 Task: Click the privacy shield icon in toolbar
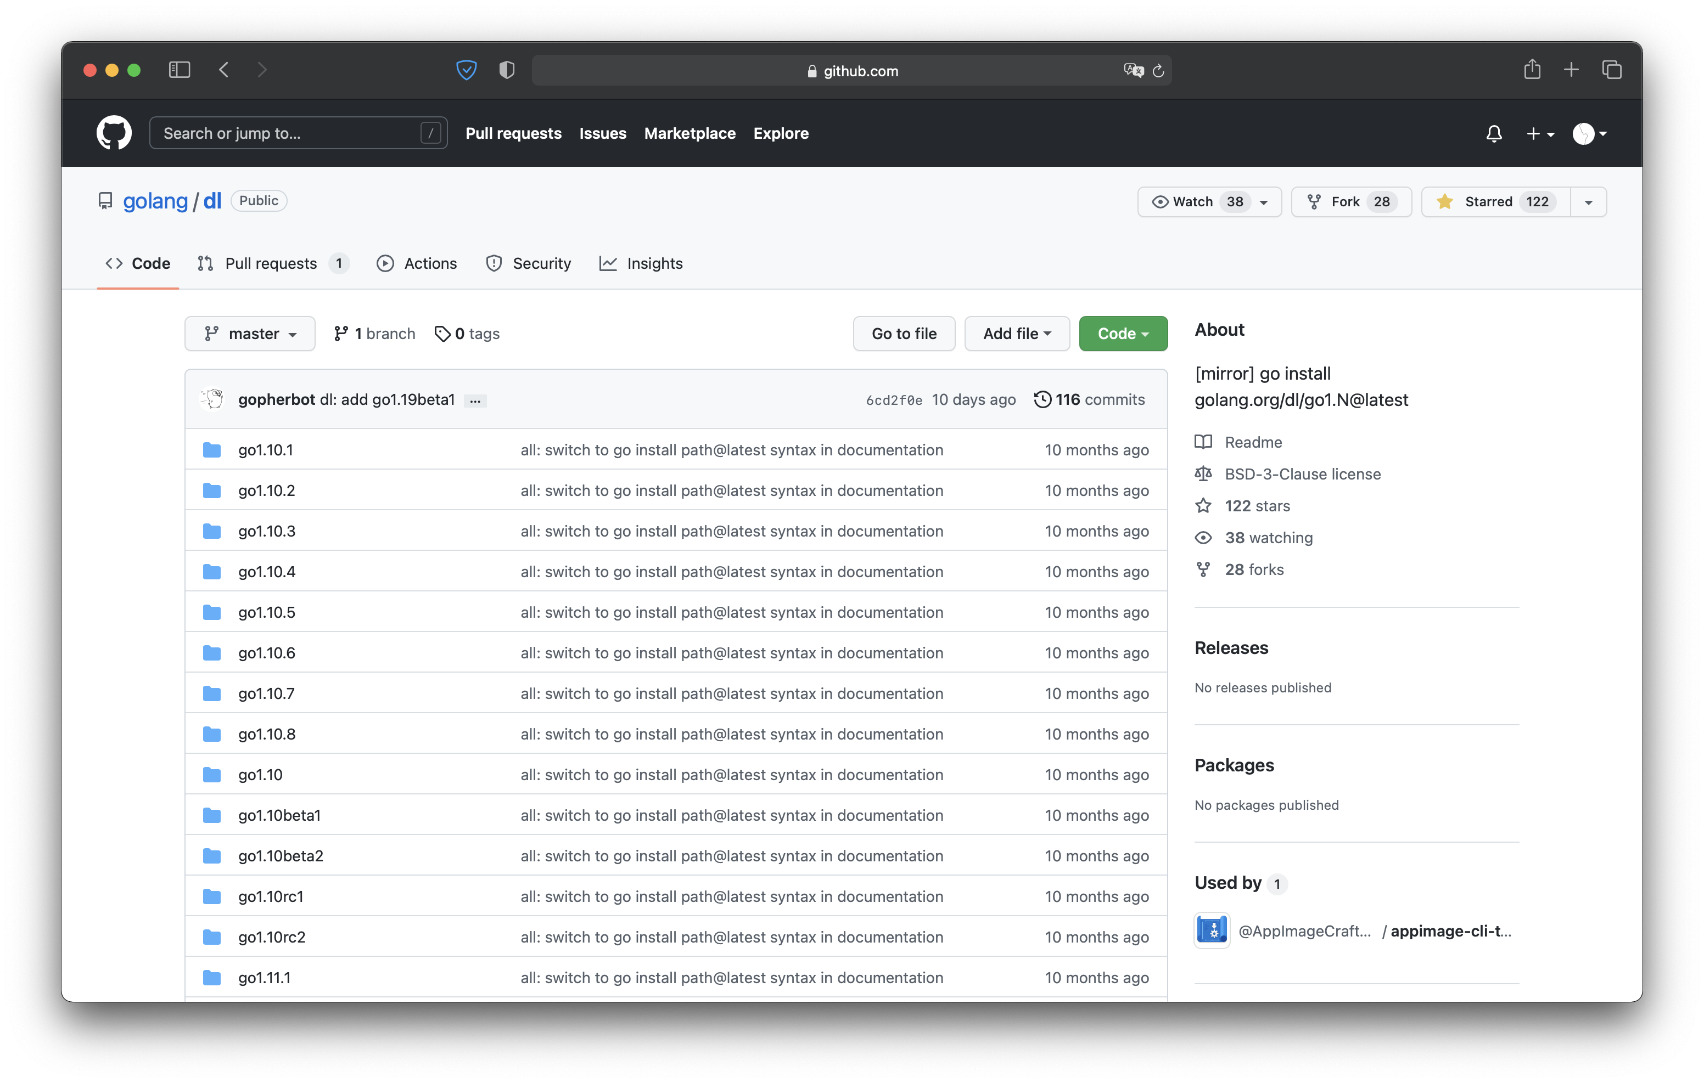507,70
